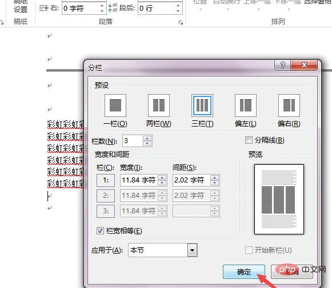Select the 偏右 right-weighted preset icon

tap(289, 106)
